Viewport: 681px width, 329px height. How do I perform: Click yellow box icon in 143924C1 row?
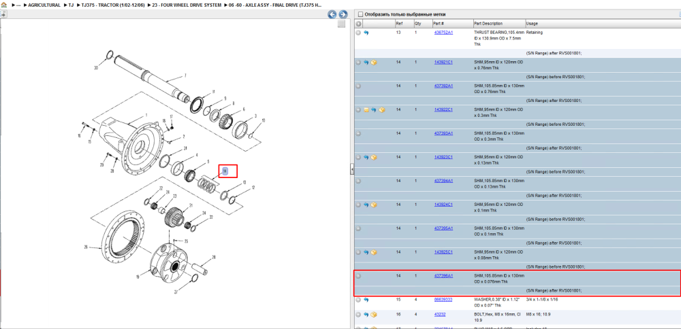pyautogui.click(x=374, y=205)
